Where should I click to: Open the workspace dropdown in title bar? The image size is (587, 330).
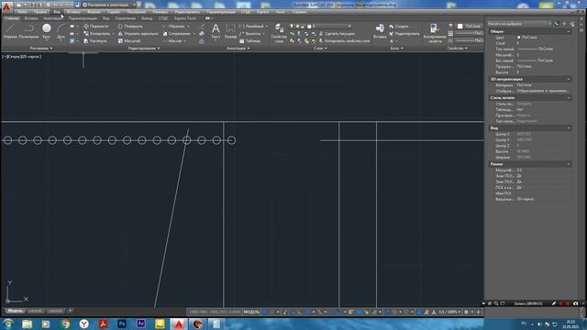coord(111,5)
